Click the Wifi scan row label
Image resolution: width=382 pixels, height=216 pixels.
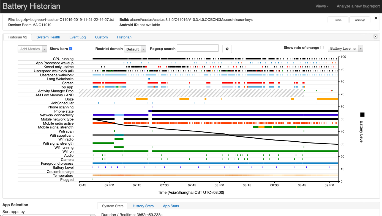click(66, 131)
